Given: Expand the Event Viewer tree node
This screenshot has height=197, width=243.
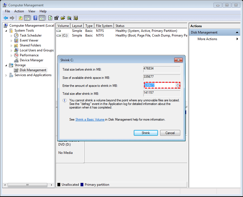Looking at the screenshot, I should click(11, 41).
